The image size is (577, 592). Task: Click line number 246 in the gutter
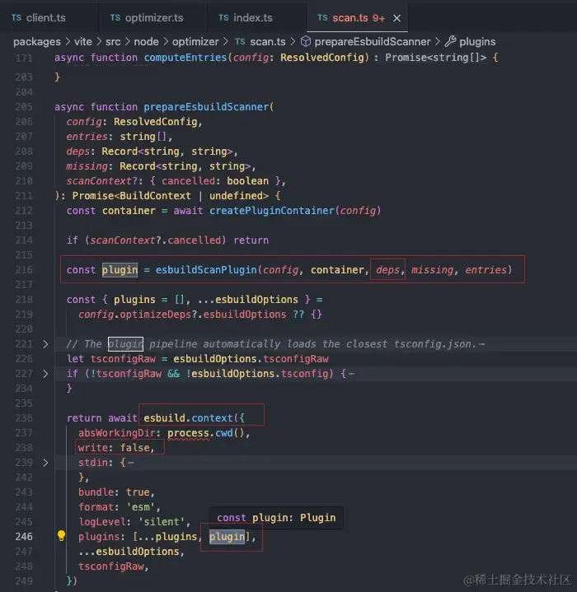point(24,537)
